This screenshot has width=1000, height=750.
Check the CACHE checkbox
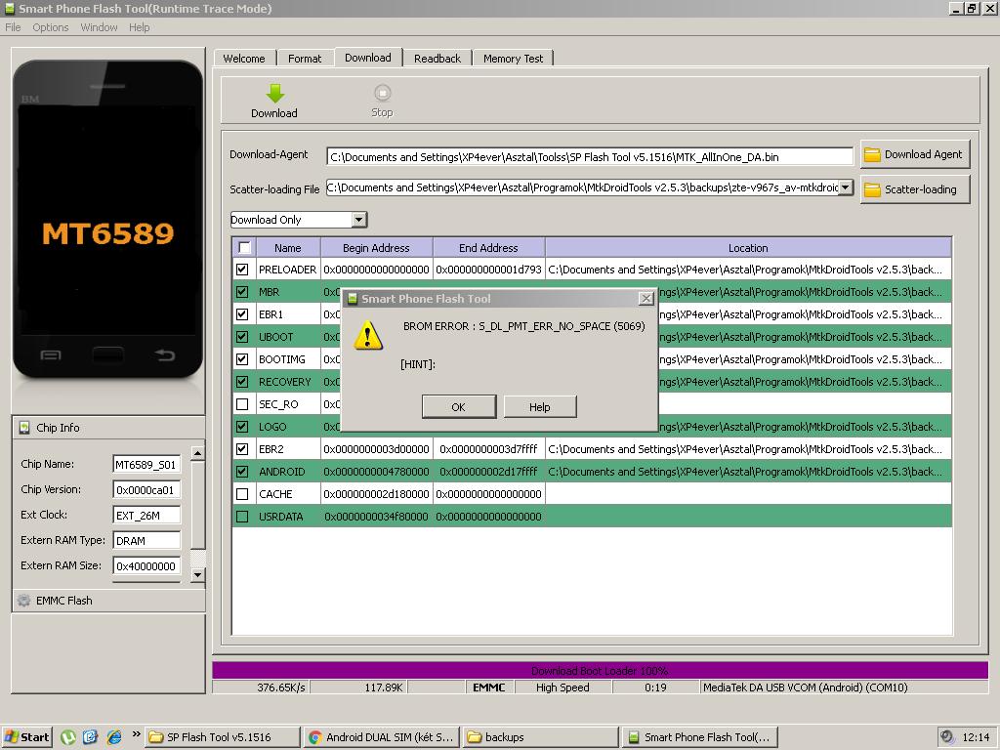point(242,493)
